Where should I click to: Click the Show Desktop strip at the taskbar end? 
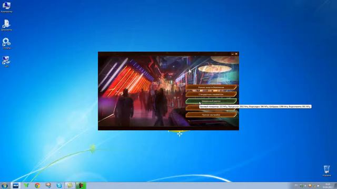tap(335, 185)
